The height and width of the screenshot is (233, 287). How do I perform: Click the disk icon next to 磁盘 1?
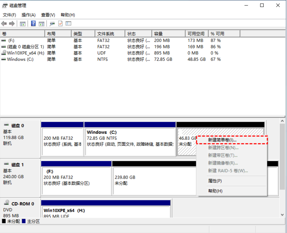[6, 164]
